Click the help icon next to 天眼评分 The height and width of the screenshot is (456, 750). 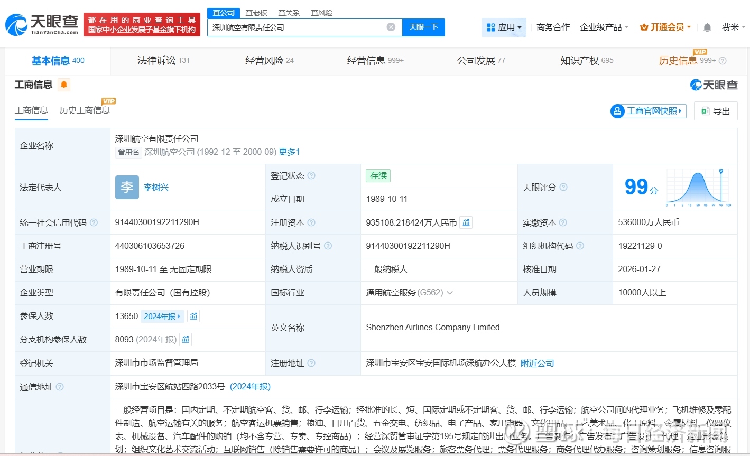point(563,188)
